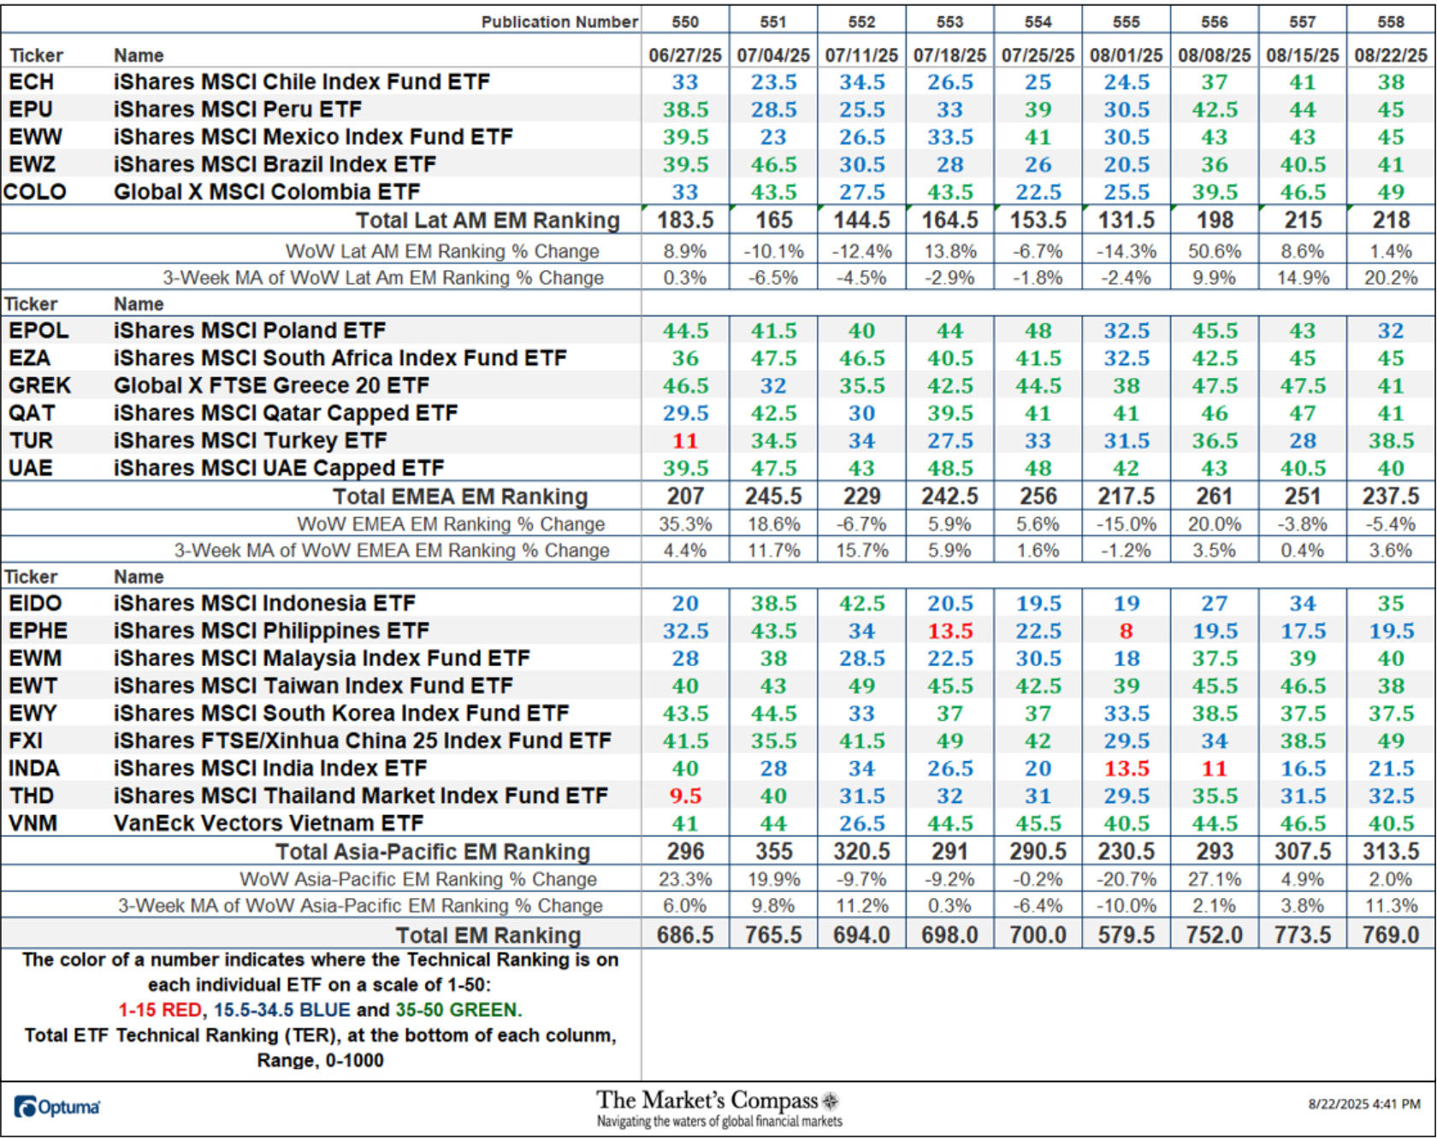The height and width of the screenshot is (1139, 1437).
Task: Click the EPHE ticker label
Action: pyautogui.click(x=38, y=631)
